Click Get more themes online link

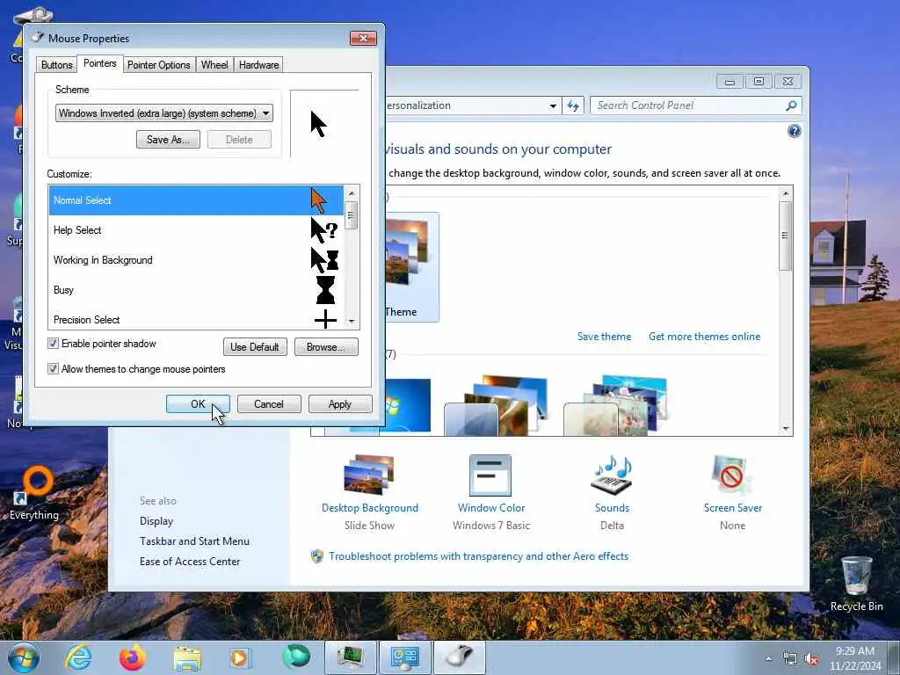click(x=704, y=337)
